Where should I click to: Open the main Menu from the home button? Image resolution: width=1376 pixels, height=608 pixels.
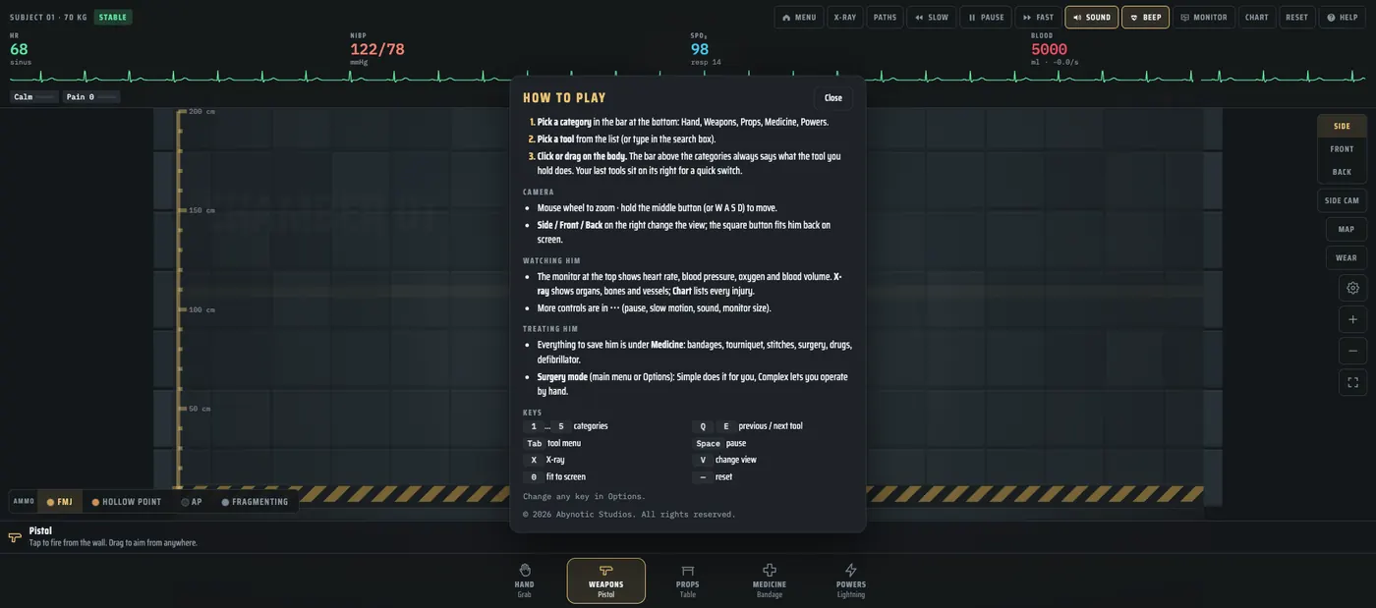(x=799, y=17)
